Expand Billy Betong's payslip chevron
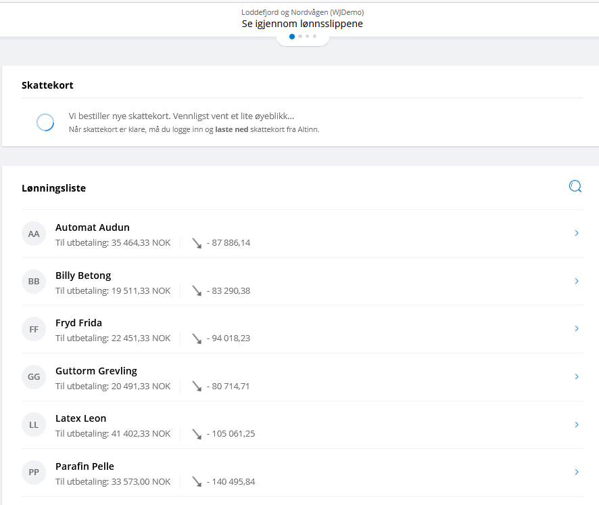 577,281
